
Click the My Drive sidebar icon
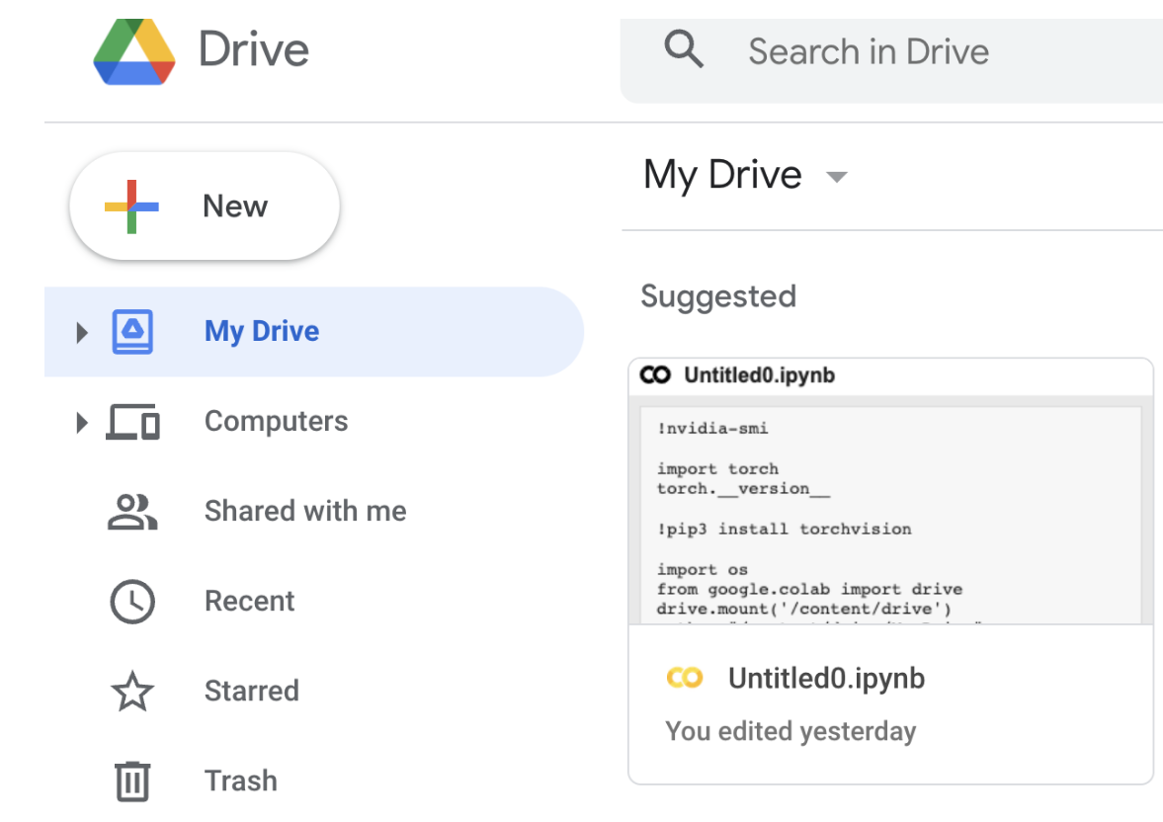click(x=132, y=332)
